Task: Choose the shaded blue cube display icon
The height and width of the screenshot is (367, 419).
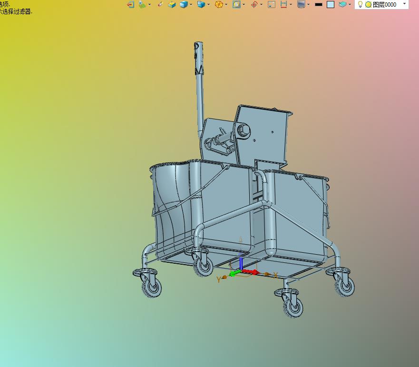Action: tap(184, 4)
